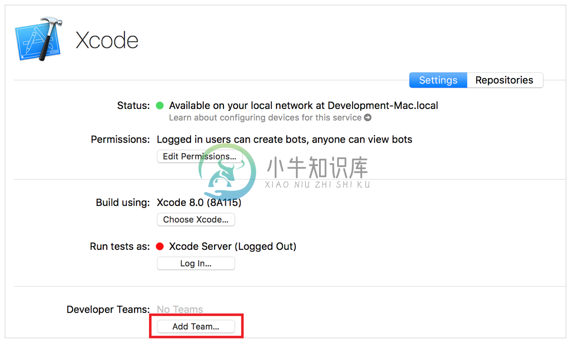
Task: Click the Status label
Action: click(x=133, y=106)
